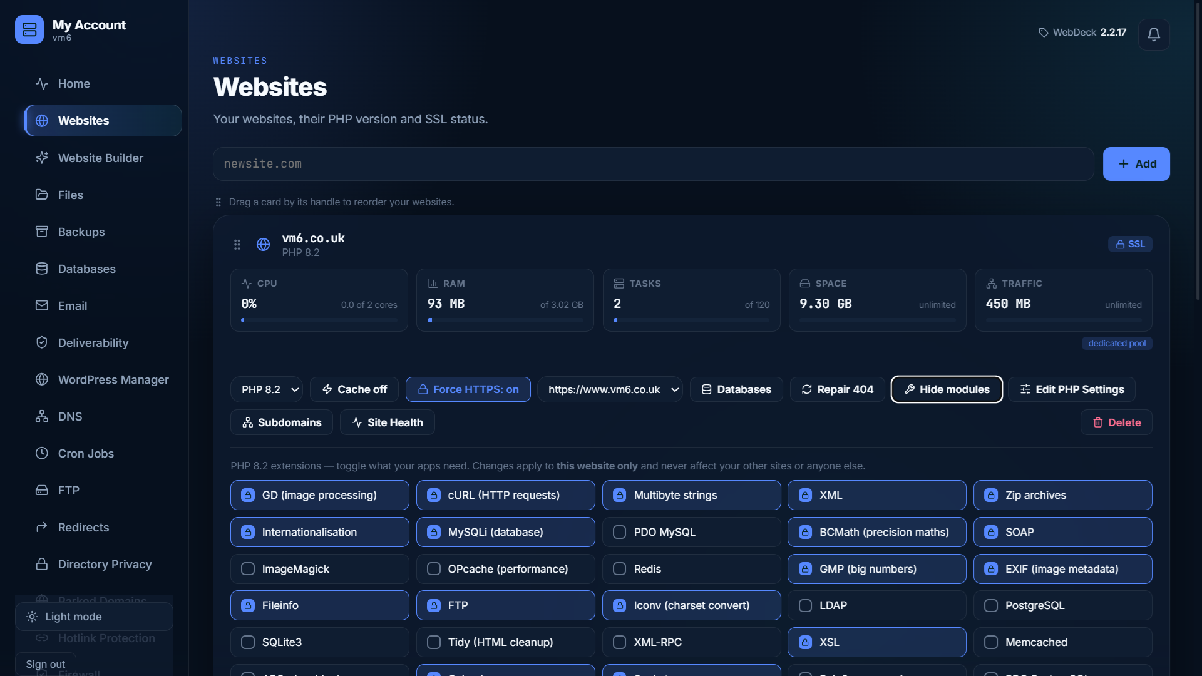
Task: Click the Cron Jobs clock icon
Action: tap(42, 453)
